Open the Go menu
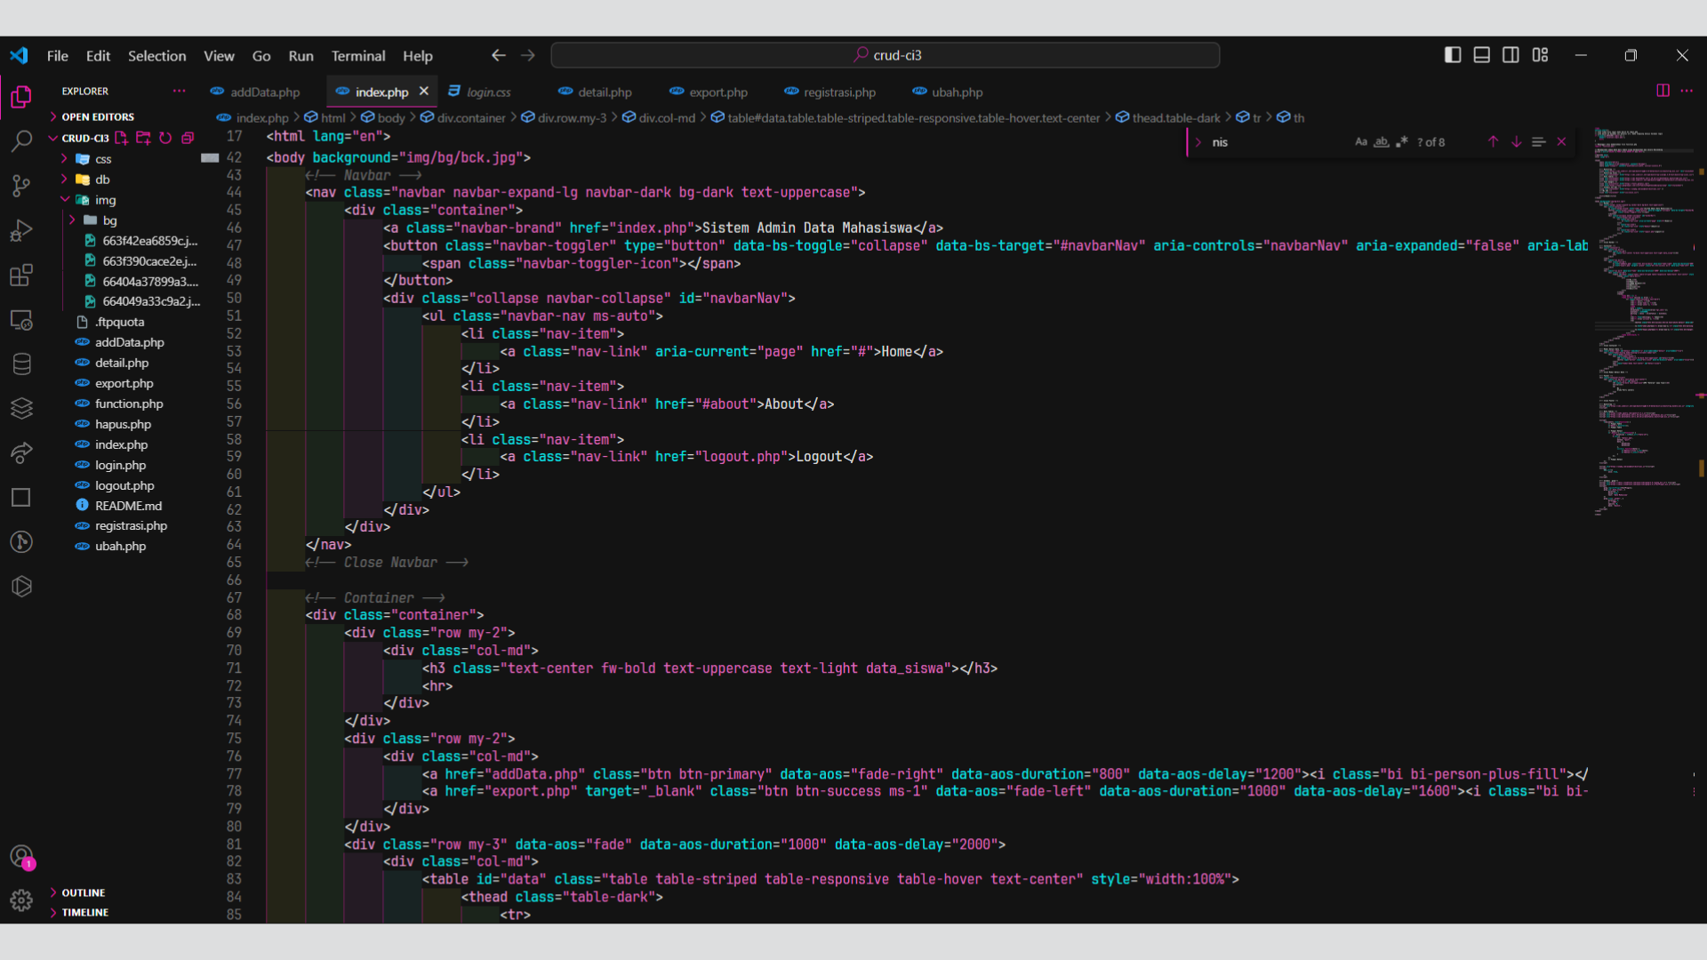Viewport: 1707px width, 960px height. (261, 55)
